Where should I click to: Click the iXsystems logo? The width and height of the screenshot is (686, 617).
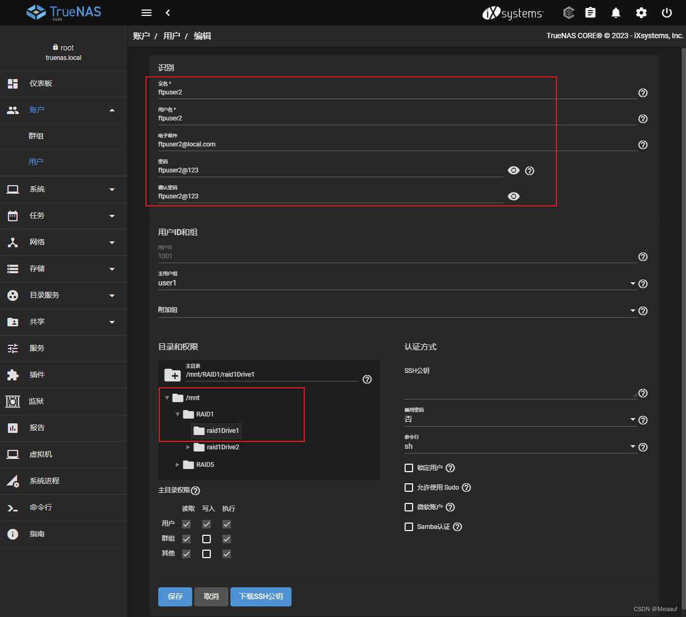coord(513,13)
